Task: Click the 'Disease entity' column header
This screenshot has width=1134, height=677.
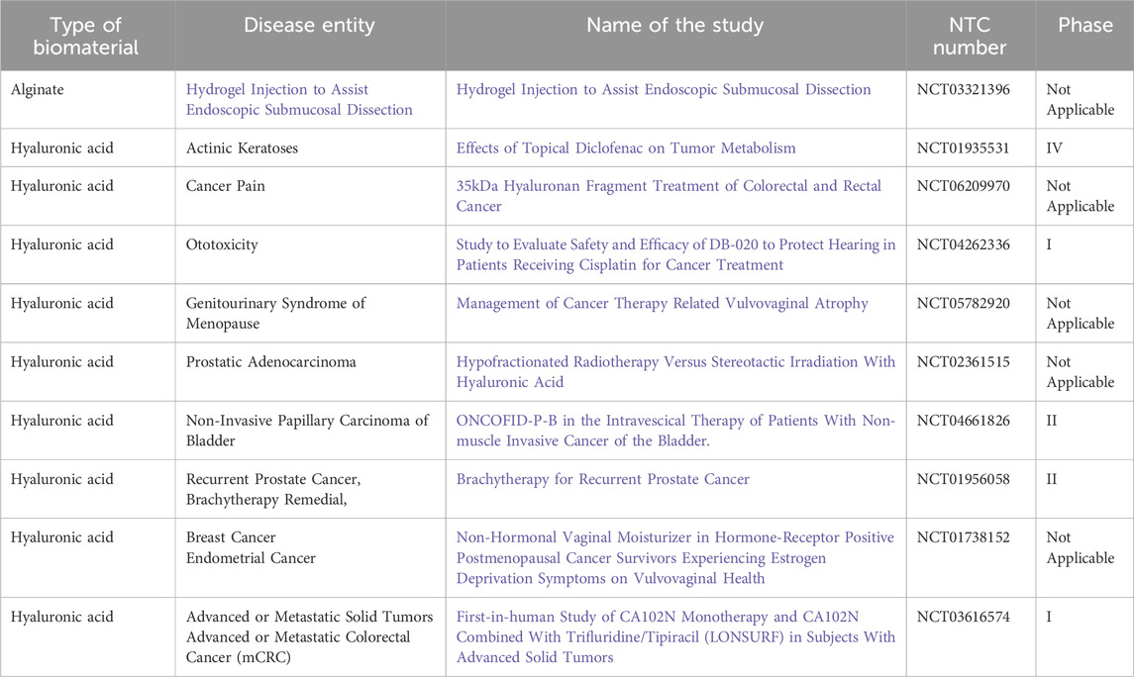Action: click(310, 26)
